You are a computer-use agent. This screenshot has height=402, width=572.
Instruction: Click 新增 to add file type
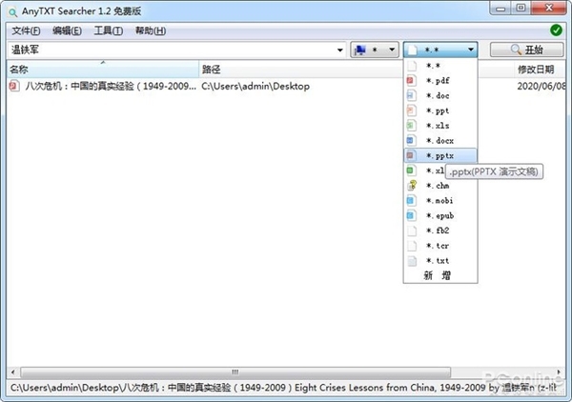point(439,275)
